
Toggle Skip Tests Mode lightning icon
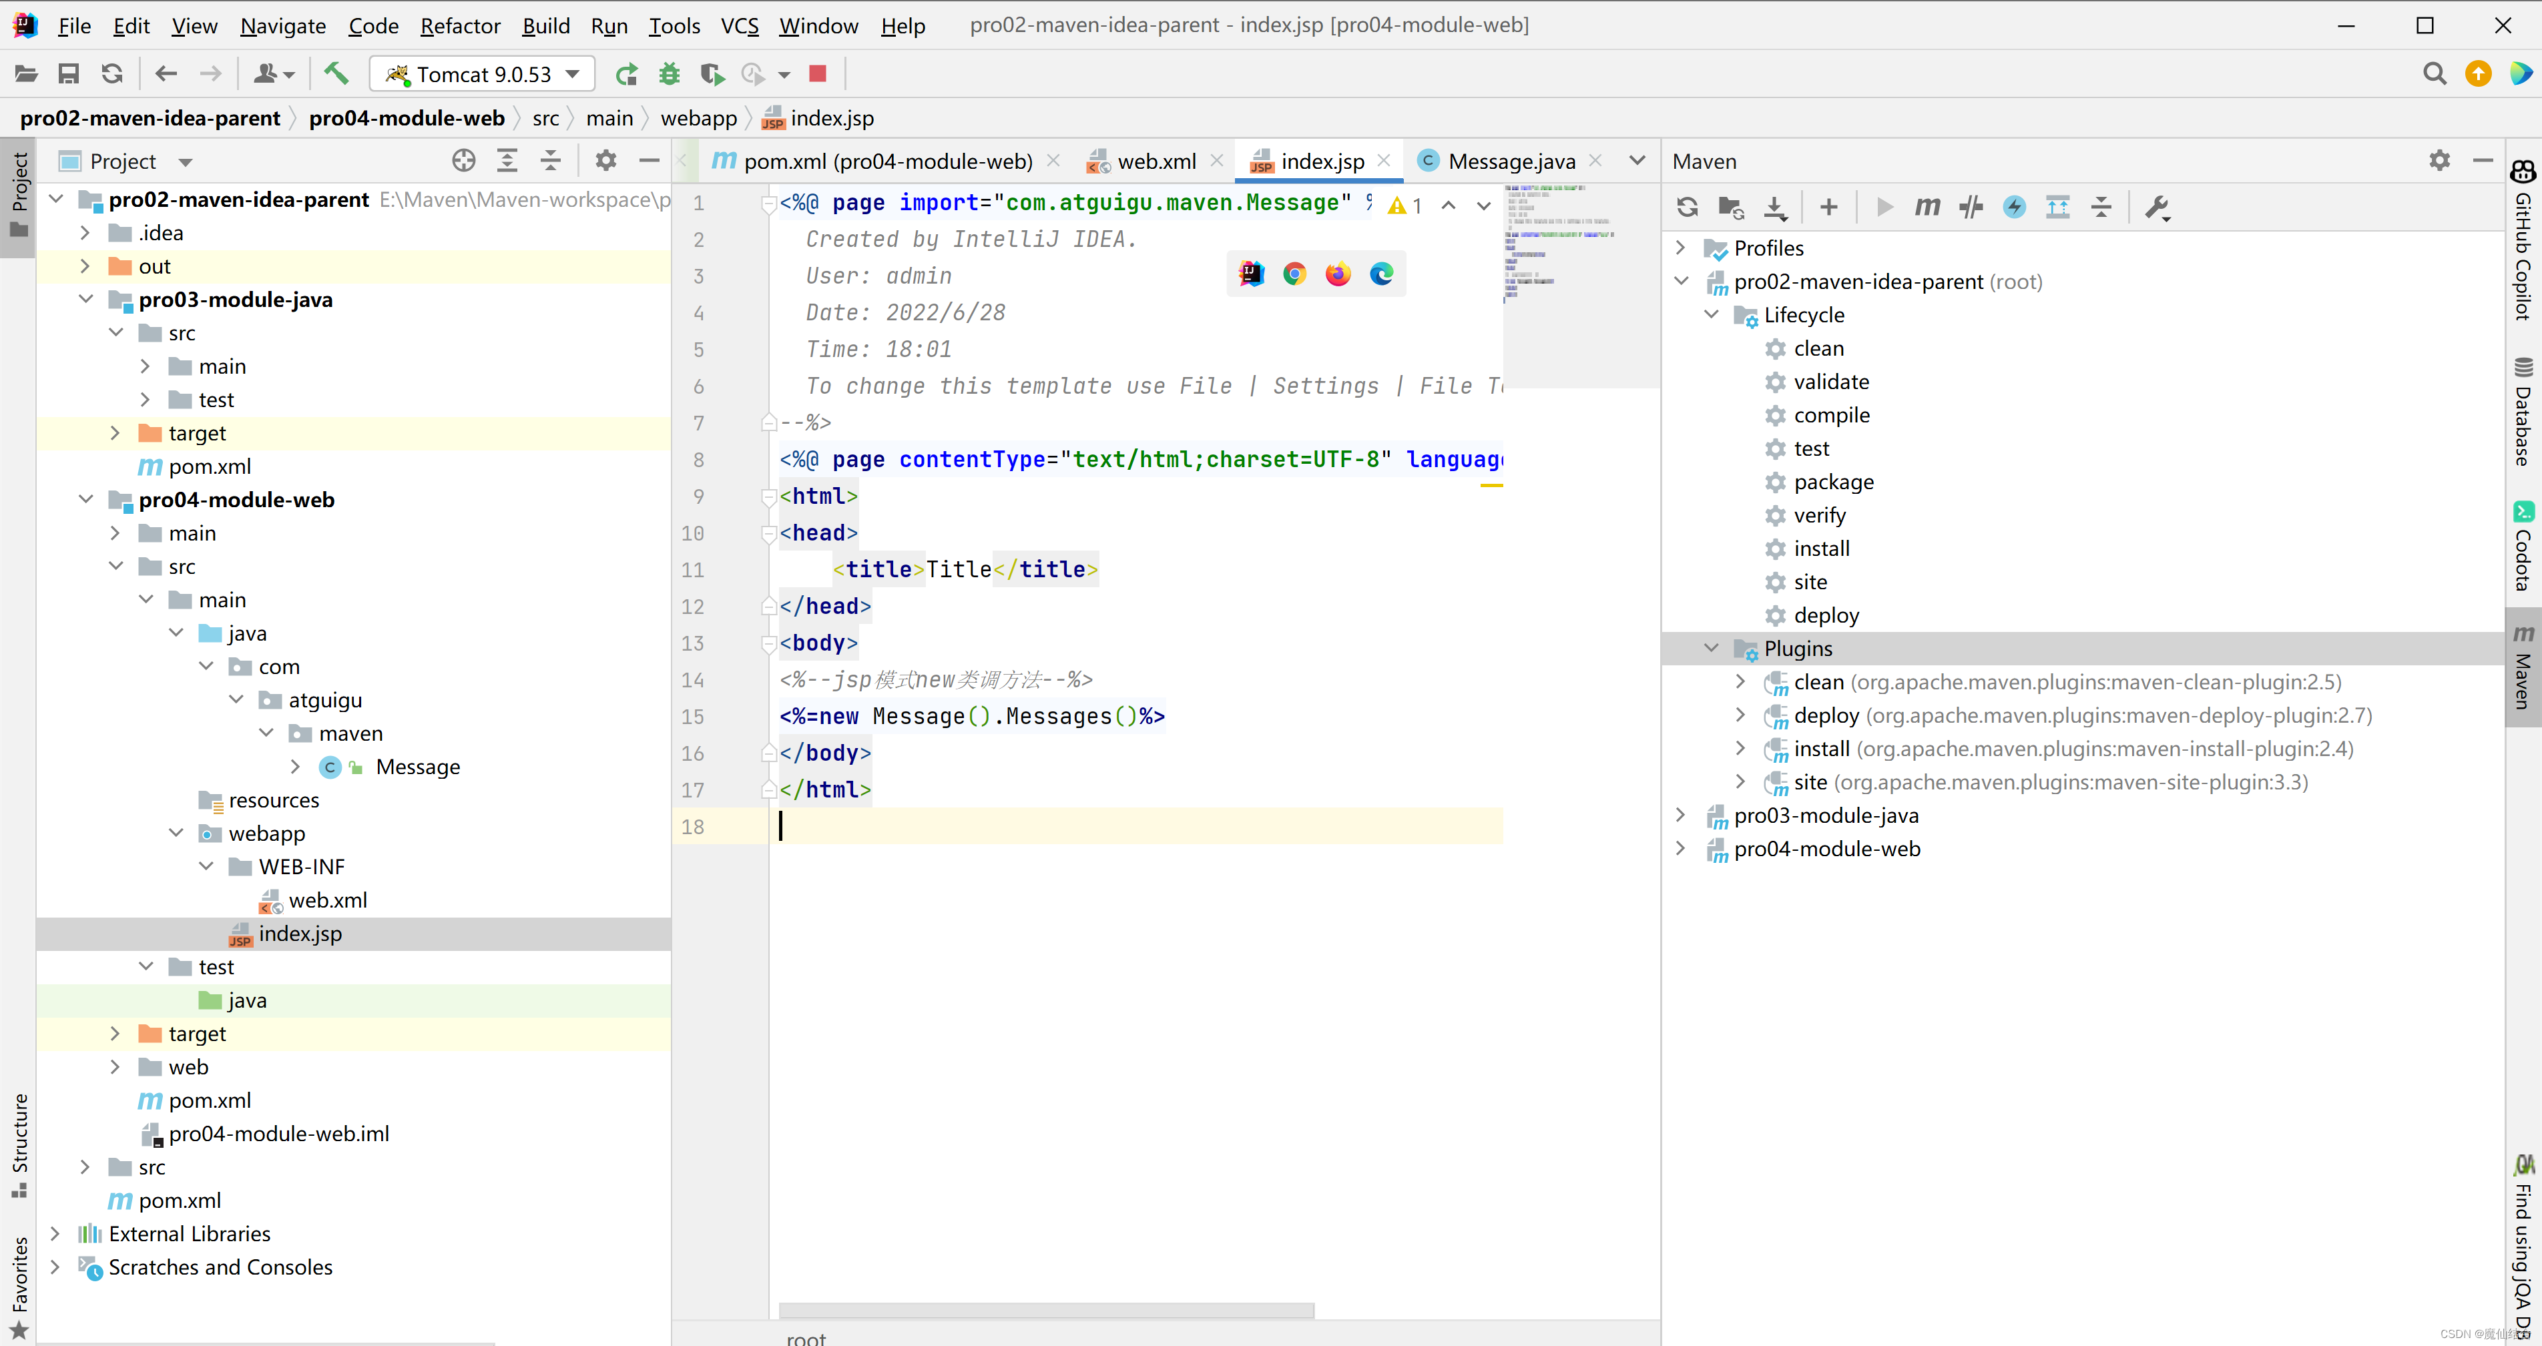point(2014,208)
